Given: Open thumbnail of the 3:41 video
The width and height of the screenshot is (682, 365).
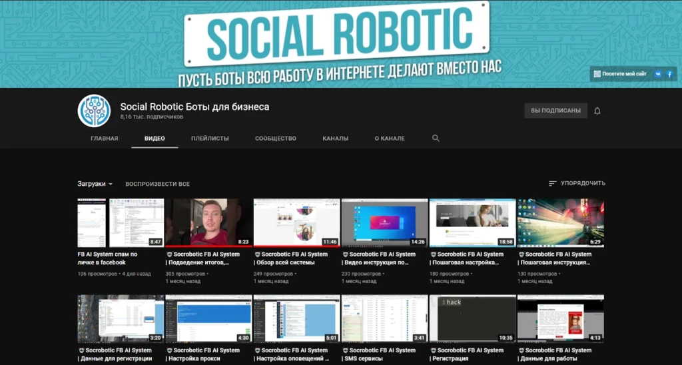Looking at the screenshot, I should (x=384, y=318).
